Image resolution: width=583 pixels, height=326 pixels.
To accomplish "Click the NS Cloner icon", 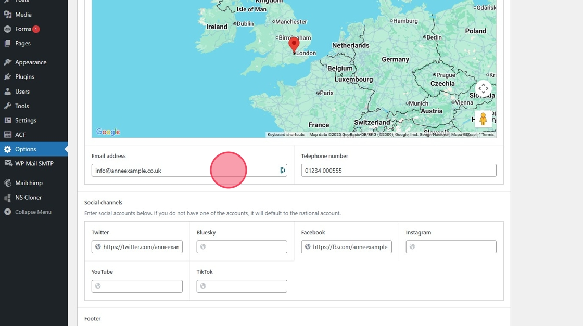I will 7,198.
